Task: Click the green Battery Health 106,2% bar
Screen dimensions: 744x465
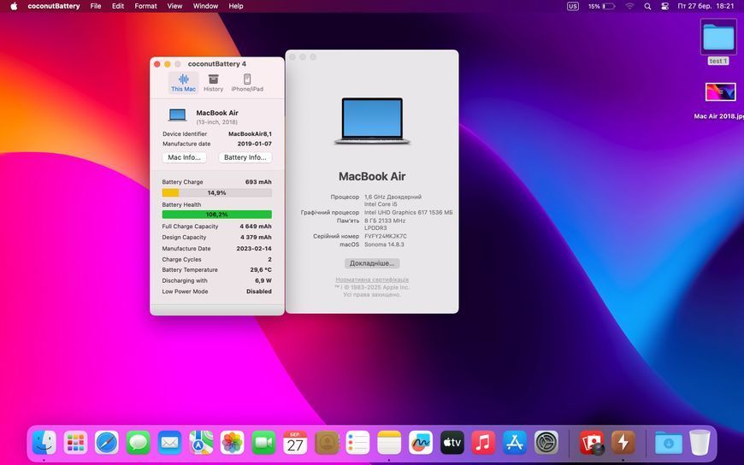Action: click(217, 215)
